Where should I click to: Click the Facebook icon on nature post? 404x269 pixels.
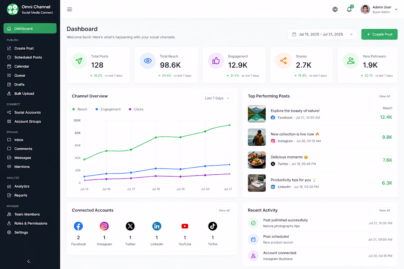(x=273, y=118)
